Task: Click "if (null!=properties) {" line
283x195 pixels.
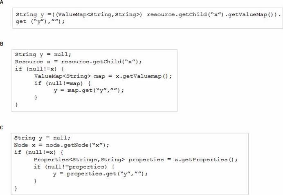Action: (74, 167)
